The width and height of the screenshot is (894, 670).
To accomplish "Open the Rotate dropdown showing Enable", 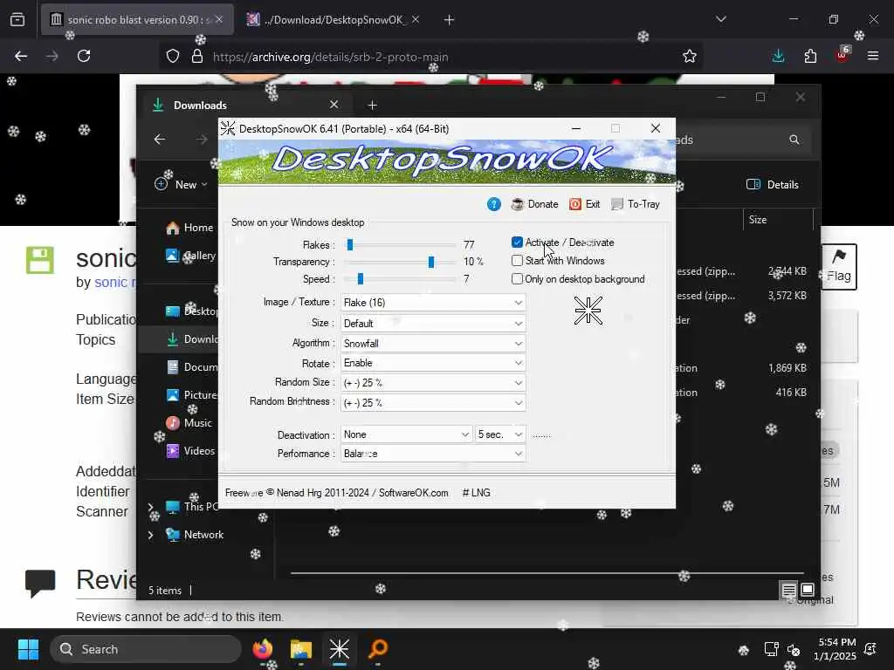I will coord(433,363).
